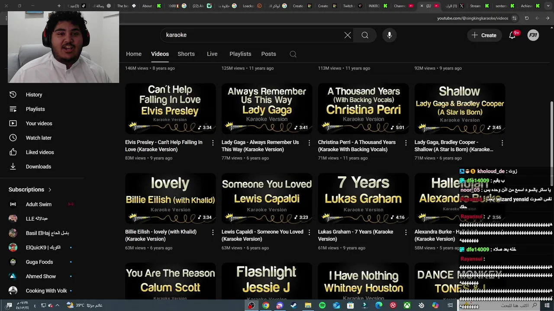Image resolution: width=554 pixels, height=311 pixels.
Task: Go to the Playlists tab
Action: tap(240, 54)
